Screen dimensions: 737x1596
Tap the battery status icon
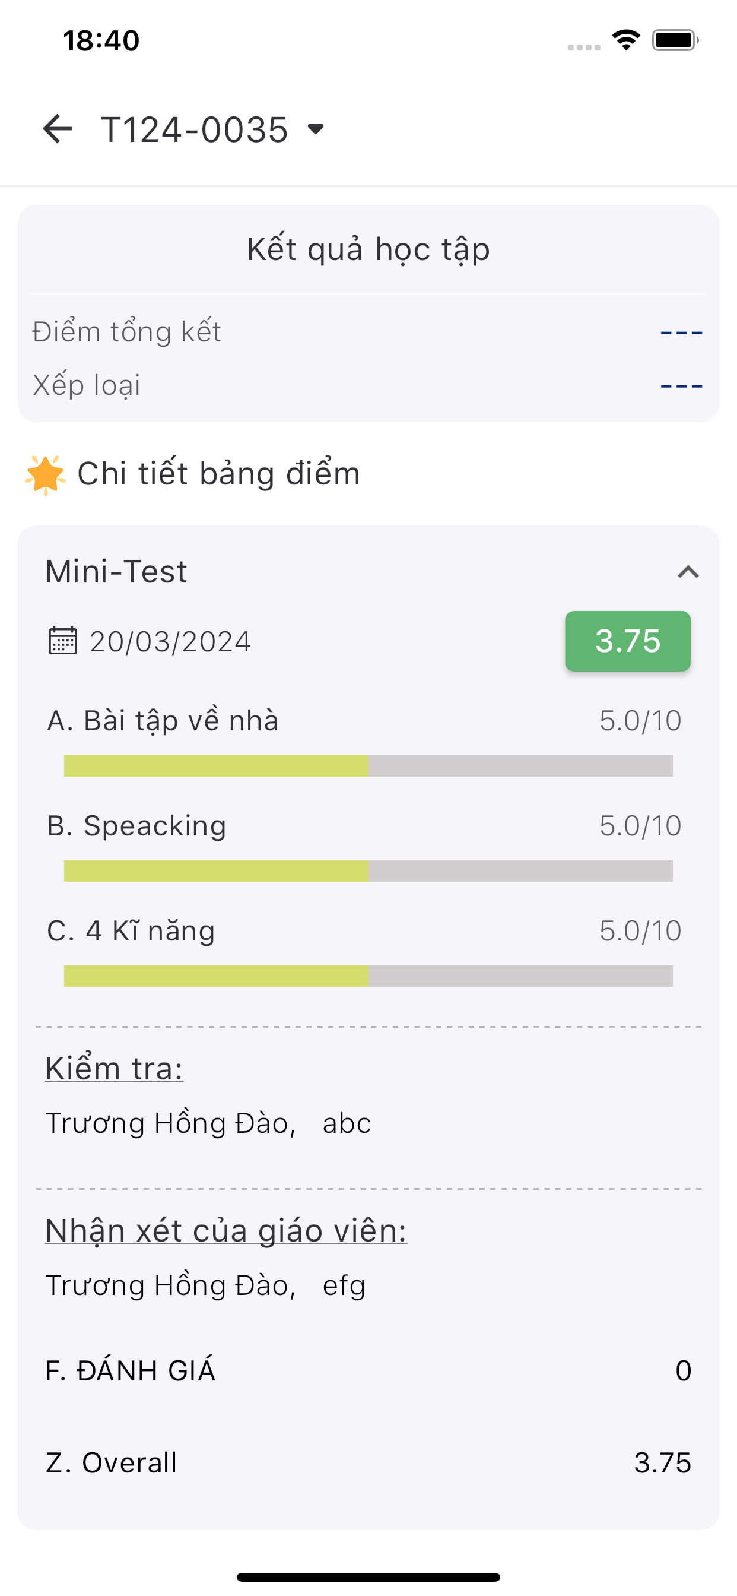(675, 40)
